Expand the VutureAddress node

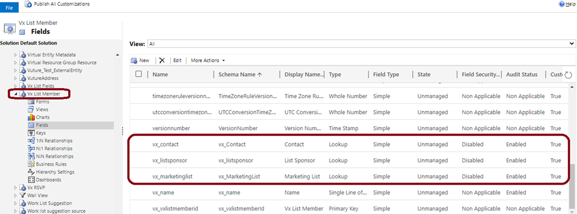(15, 78)
